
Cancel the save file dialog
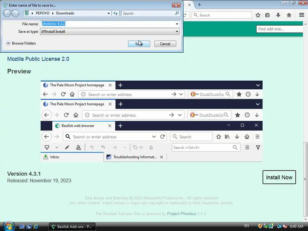(x=165, y=44)
